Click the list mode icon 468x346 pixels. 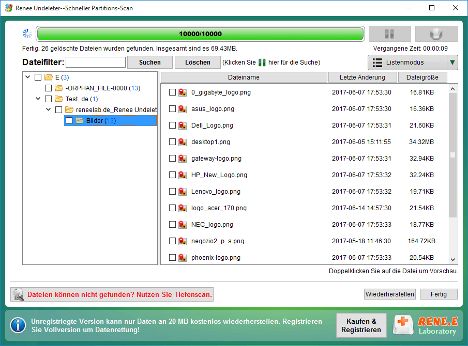(378, 62)
